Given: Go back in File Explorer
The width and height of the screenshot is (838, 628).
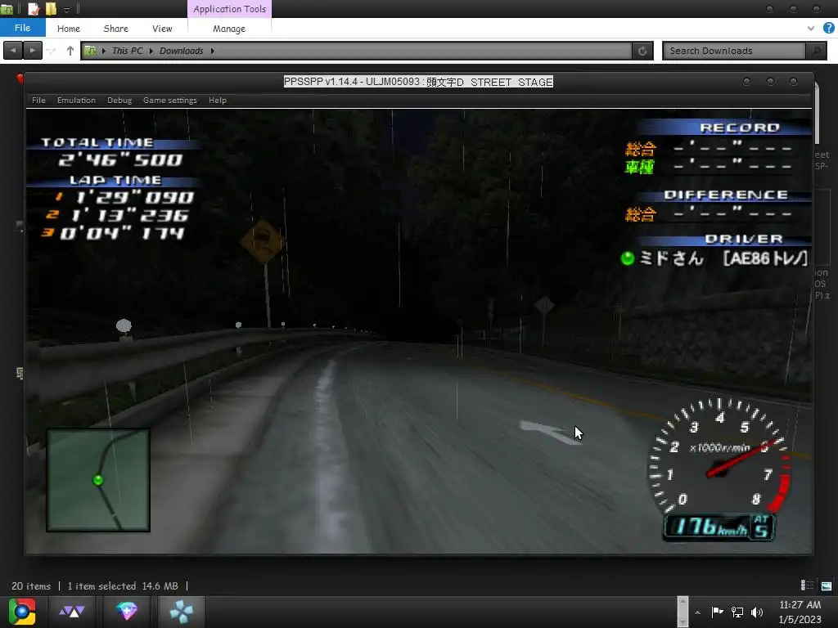Looking at the screenshot, I should (x=13, y=50).
